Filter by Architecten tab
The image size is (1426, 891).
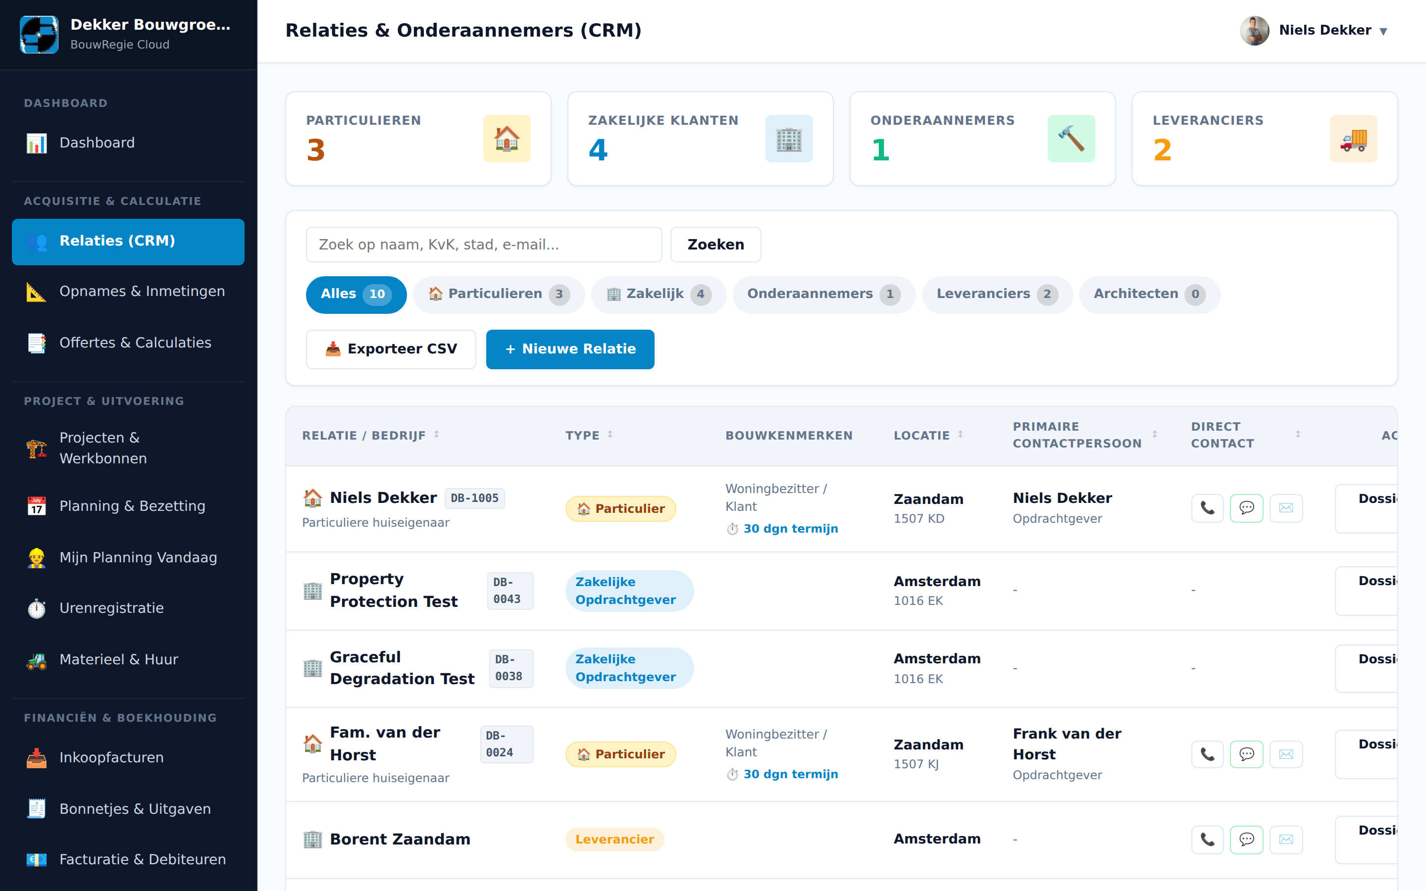point(1149,294)
